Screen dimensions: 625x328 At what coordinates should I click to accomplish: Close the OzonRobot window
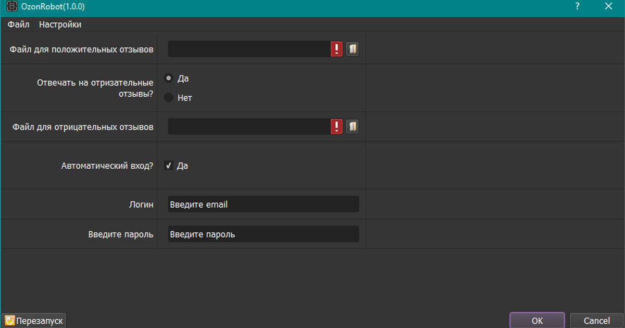point(608,7)
